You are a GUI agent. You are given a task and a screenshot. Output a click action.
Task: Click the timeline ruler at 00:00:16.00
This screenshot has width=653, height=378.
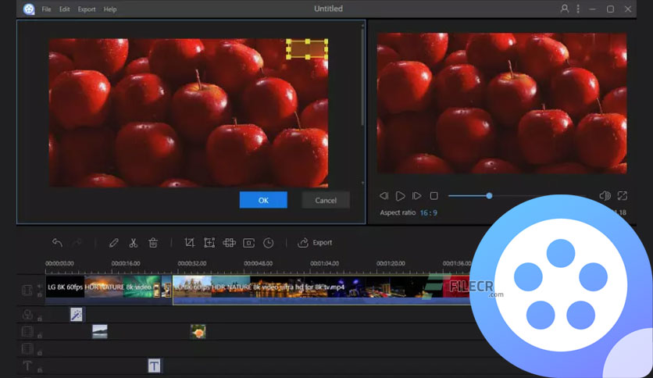pyautogui.click(x=126, y=263)
